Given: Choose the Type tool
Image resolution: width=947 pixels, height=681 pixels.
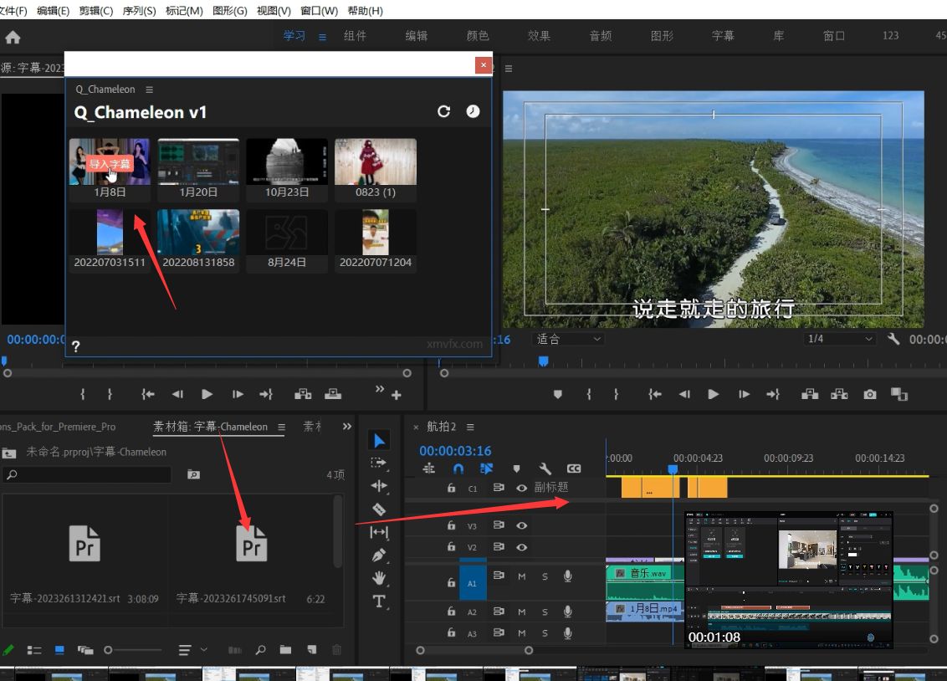Looking at the screenshot, I should point(379,601).
